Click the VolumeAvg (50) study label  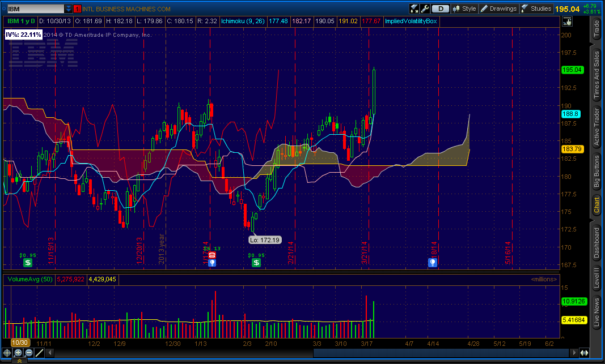pyautogui.click(x=30, y=279)
